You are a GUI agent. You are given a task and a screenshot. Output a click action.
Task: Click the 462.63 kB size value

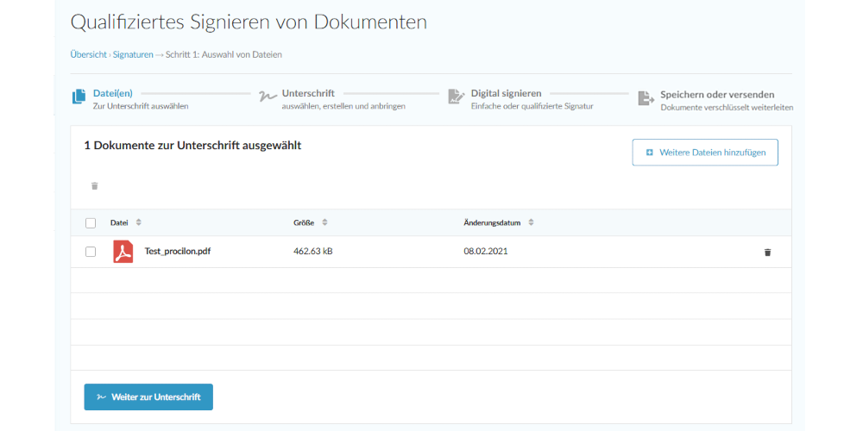click(313, 252)
